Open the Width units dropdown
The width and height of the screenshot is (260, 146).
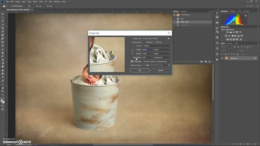pos(162,49)
